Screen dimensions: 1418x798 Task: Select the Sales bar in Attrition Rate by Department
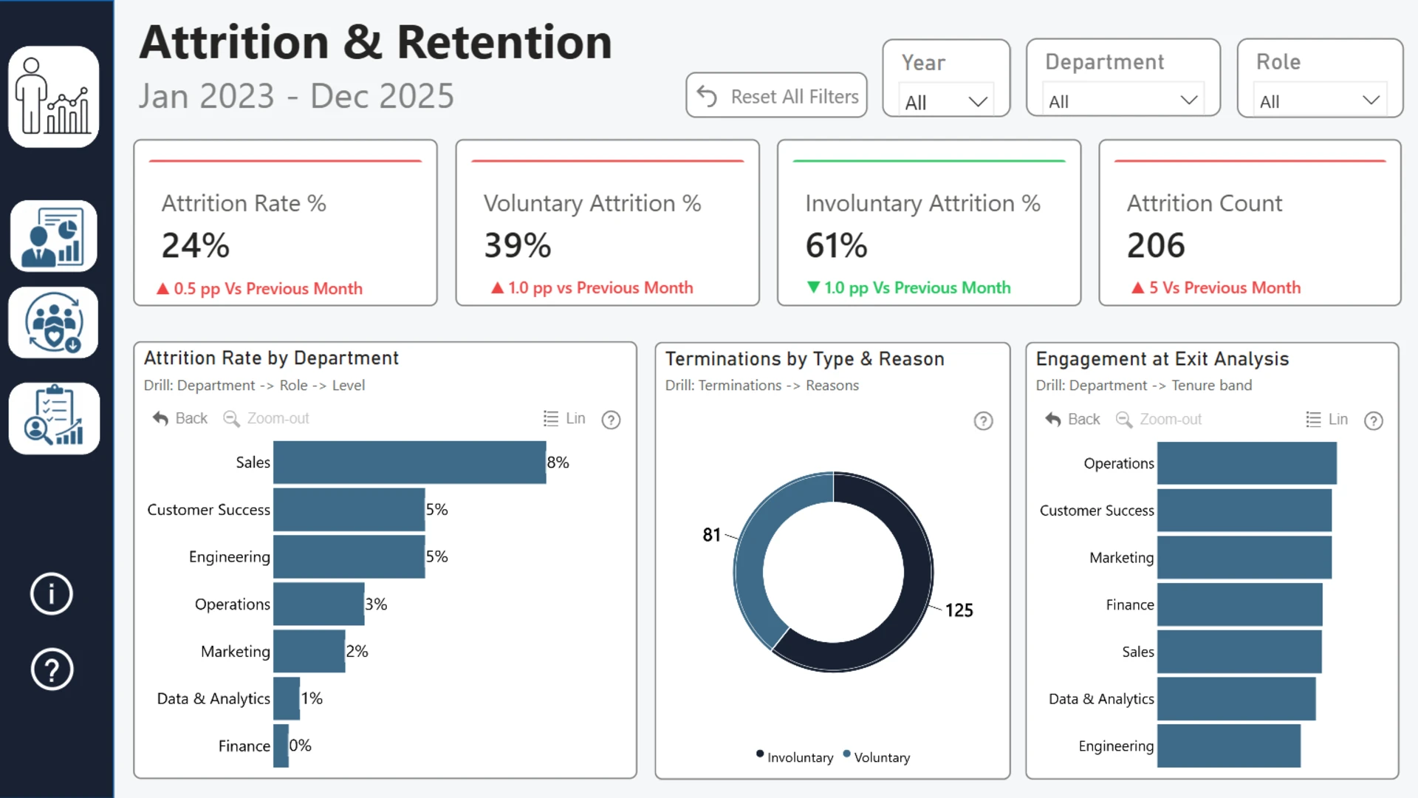click(x=409, y=463)
